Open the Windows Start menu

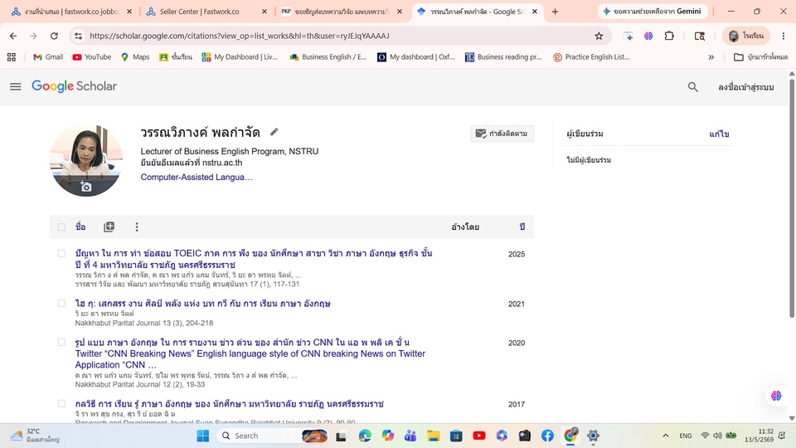point(202,436)
